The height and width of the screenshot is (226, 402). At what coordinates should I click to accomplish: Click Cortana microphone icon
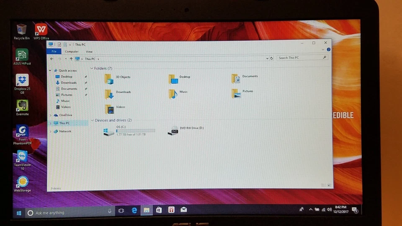(110, 211)
